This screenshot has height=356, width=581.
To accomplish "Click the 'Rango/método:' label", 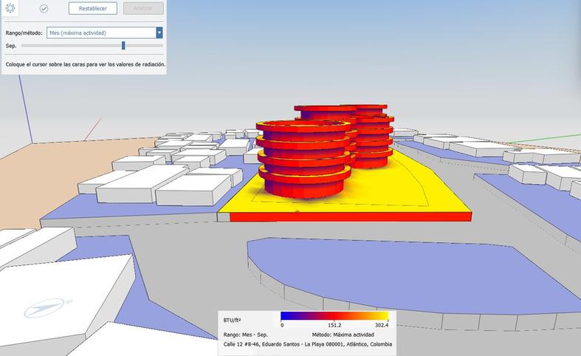I will (24, 33).
